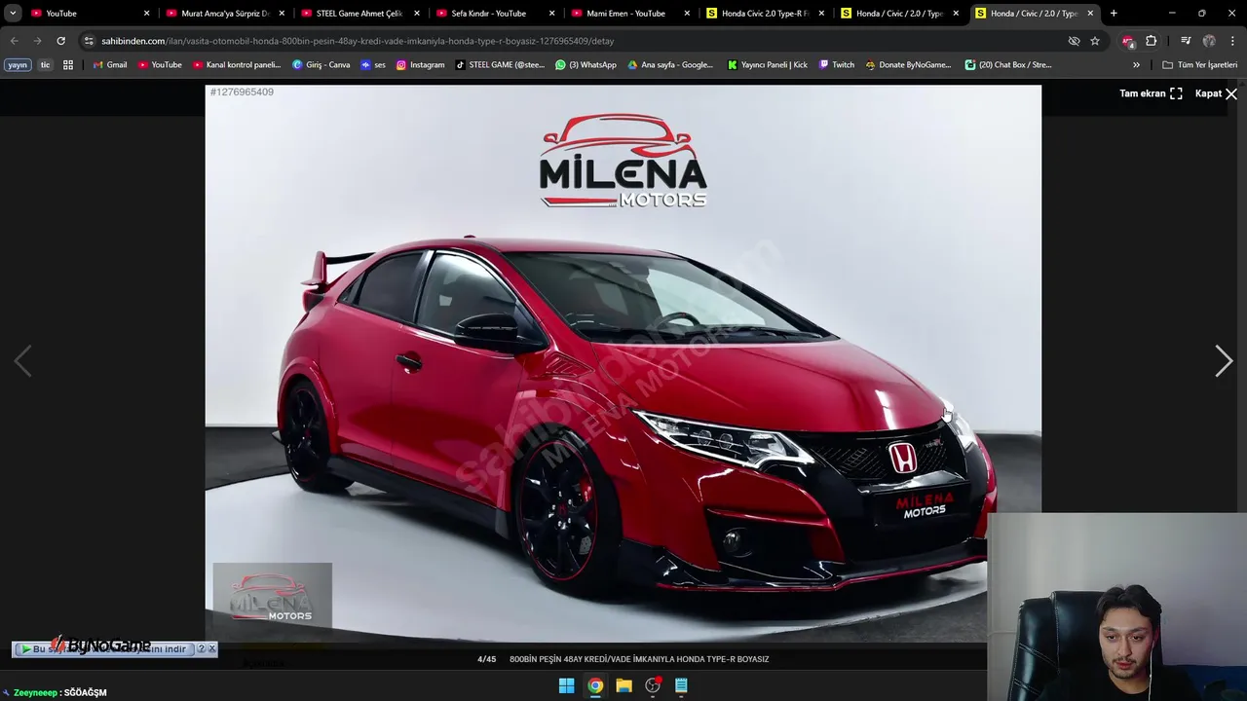Image resolution: width=1247 pixels, height=701 pixels.
Task: Open STEEL GAME TikTok bookmark
Action: coord(500,65)
